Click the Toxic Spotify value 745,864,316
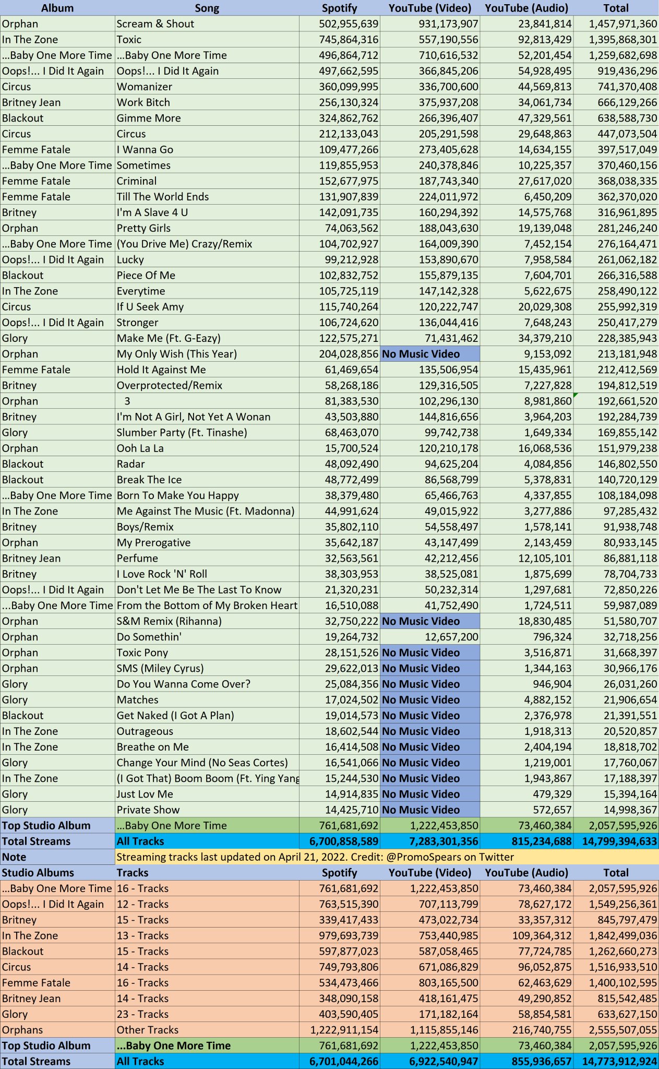 (x=340, y=40)
